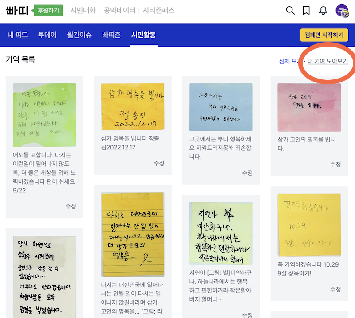
Task: Open the 공익데이터 menu link
Action: click(119, 10)
